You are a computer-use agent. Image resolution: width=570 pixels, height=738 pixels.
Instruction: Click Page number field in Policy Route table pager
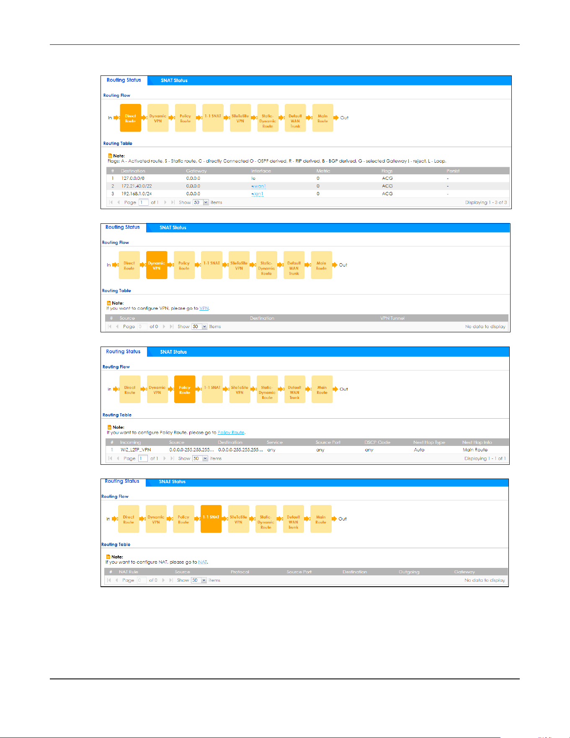pos(143,458)
